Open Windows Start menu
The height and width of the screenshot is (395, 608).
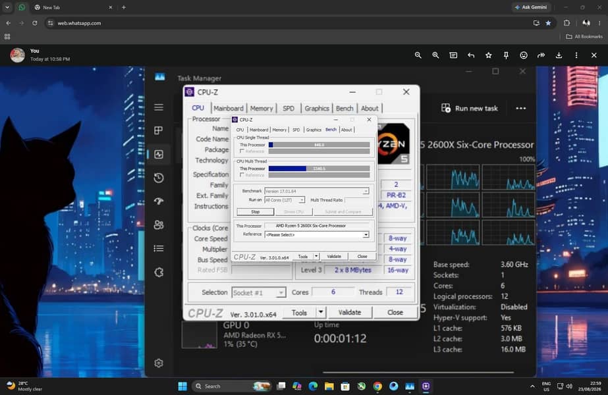coord(182,386)
